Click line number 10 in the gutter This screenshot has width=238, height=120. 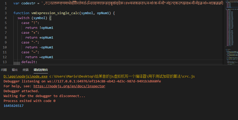(x=4, y=47)
